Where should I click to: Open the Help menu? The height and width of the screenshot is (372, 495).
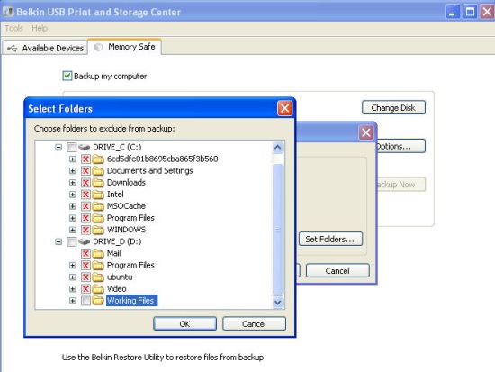pyautogui.click(x=40, y=29)
